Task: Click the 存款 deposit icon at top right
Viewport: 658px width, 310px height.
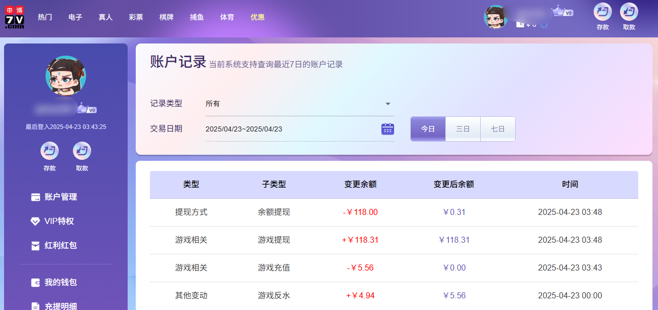Action: coord(602,13)
